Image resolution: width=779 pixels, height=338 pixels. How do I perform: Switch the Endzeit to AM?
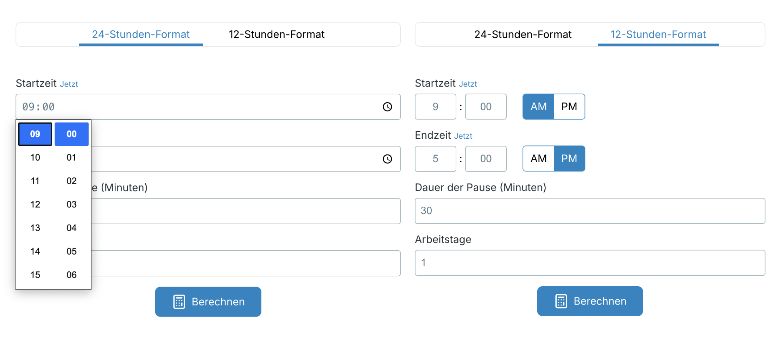(x=538, y=158)
